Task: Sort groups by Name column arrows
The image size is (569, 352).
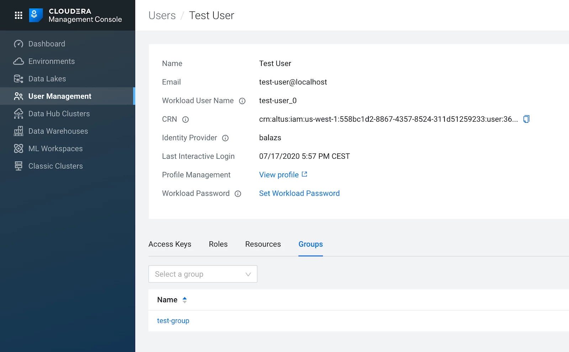Action: [185, 300]
